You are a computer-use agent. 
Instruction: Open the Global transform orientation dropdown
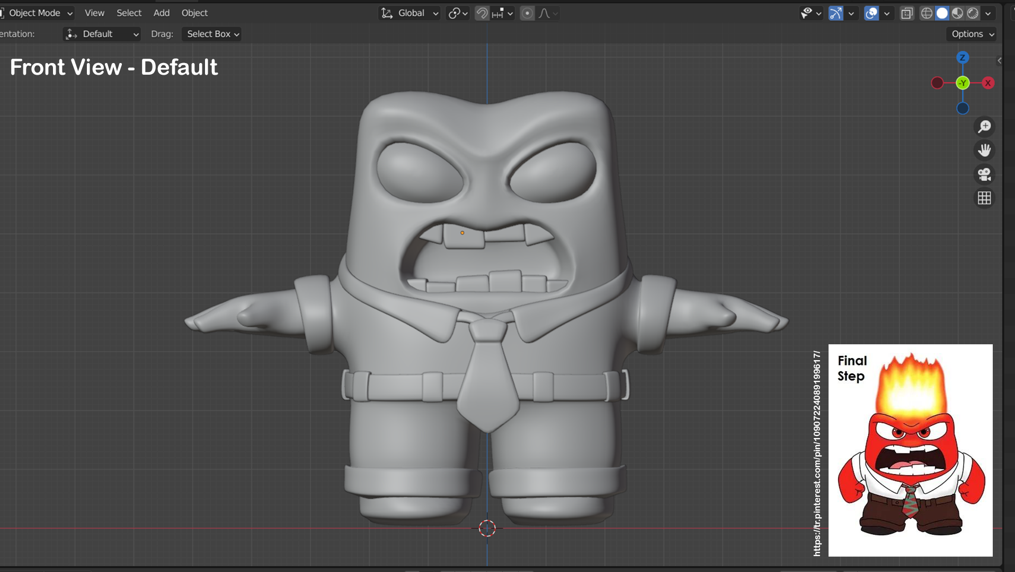[409, 13]
